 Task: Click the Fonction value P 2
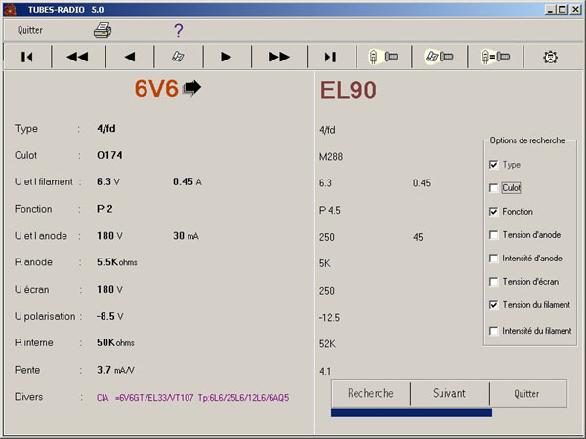105,209
